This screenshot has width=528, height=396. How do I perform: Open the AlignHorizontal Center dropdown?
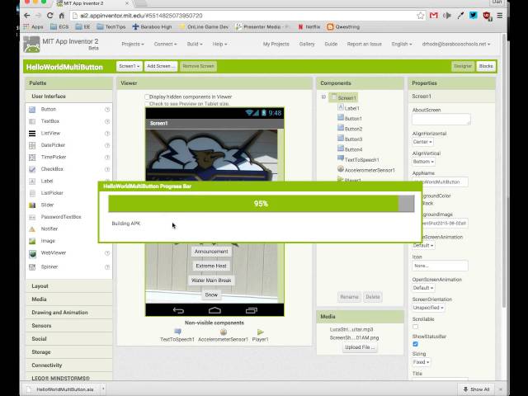pos(422,142)
